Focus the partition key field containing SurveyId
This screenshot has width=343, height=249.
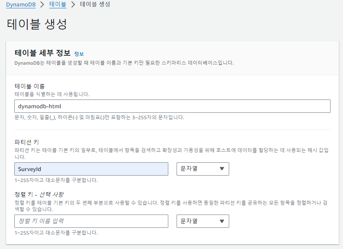pyautogui.click(x=91, y=169)
